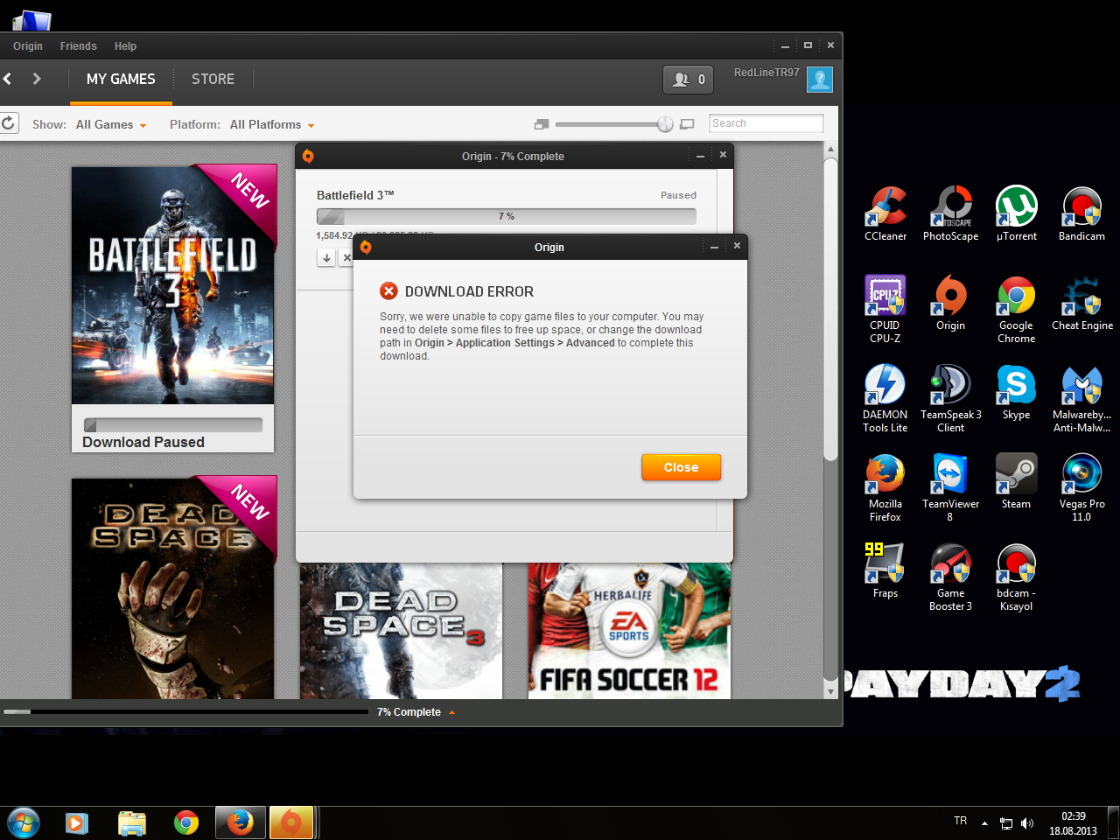Click the RedLineTR97 username
Screen dimensions: 1120x840
pos(766,73)
